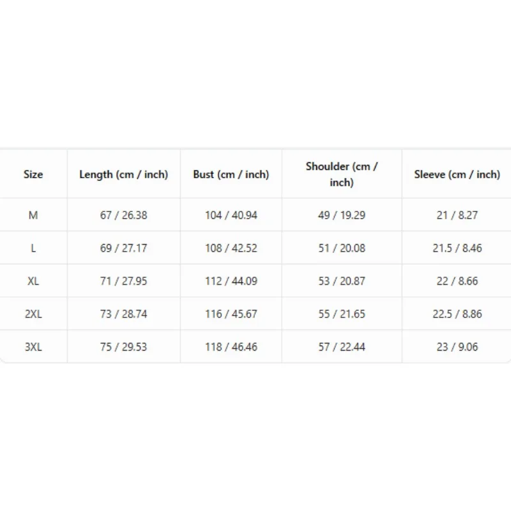The width and height of the screenshot is (511, 511).
Task: Select the 23 / 9.06 sleeve cell
Action: (457, 347)
